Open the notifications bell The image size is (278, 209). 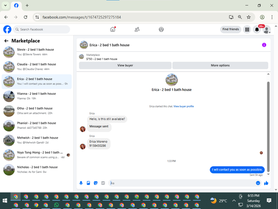(x=257, y=30)
